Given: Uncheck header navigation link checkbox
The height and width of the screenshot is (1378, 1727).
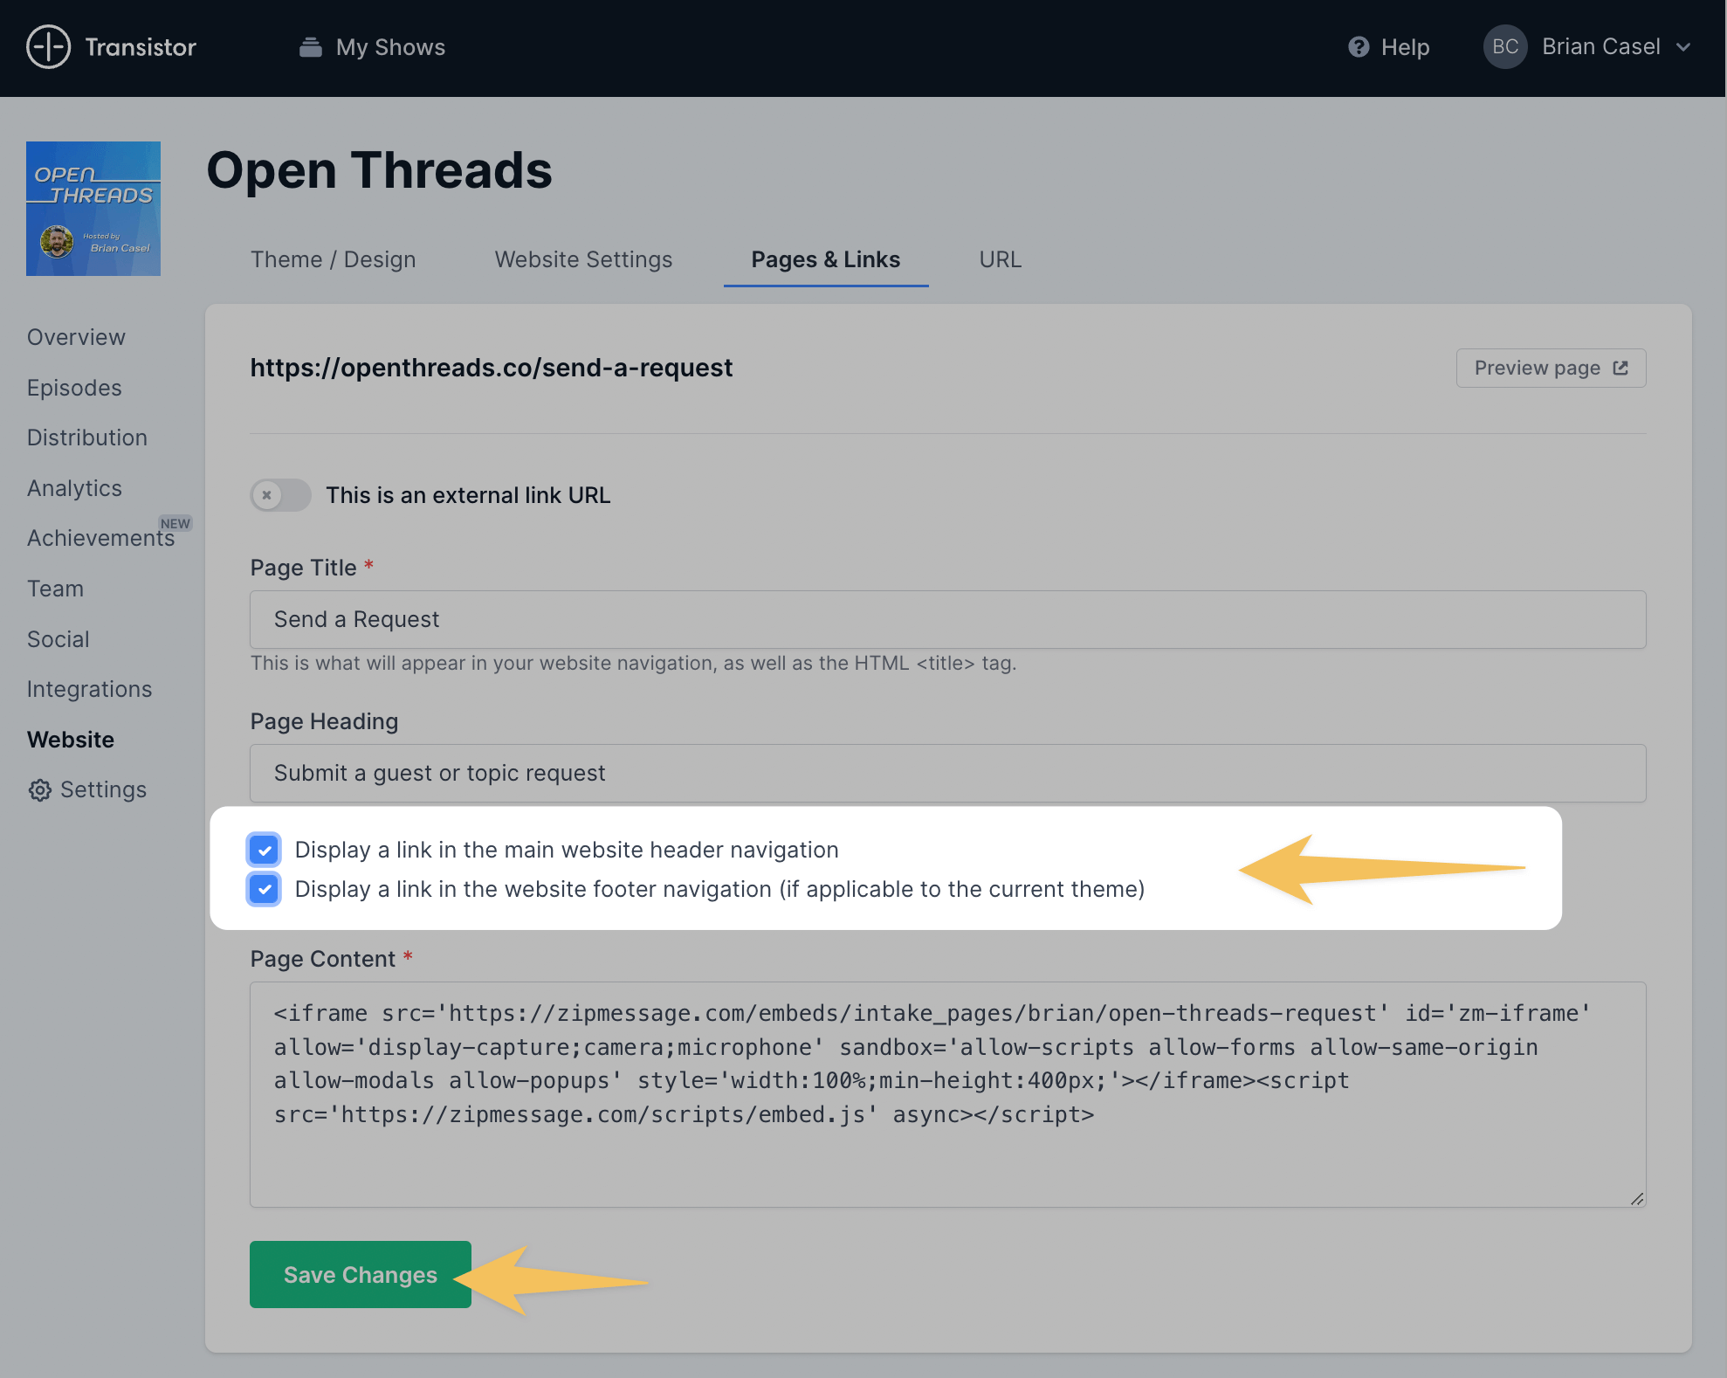Looking at the screenshot, I should coord(264,850).
